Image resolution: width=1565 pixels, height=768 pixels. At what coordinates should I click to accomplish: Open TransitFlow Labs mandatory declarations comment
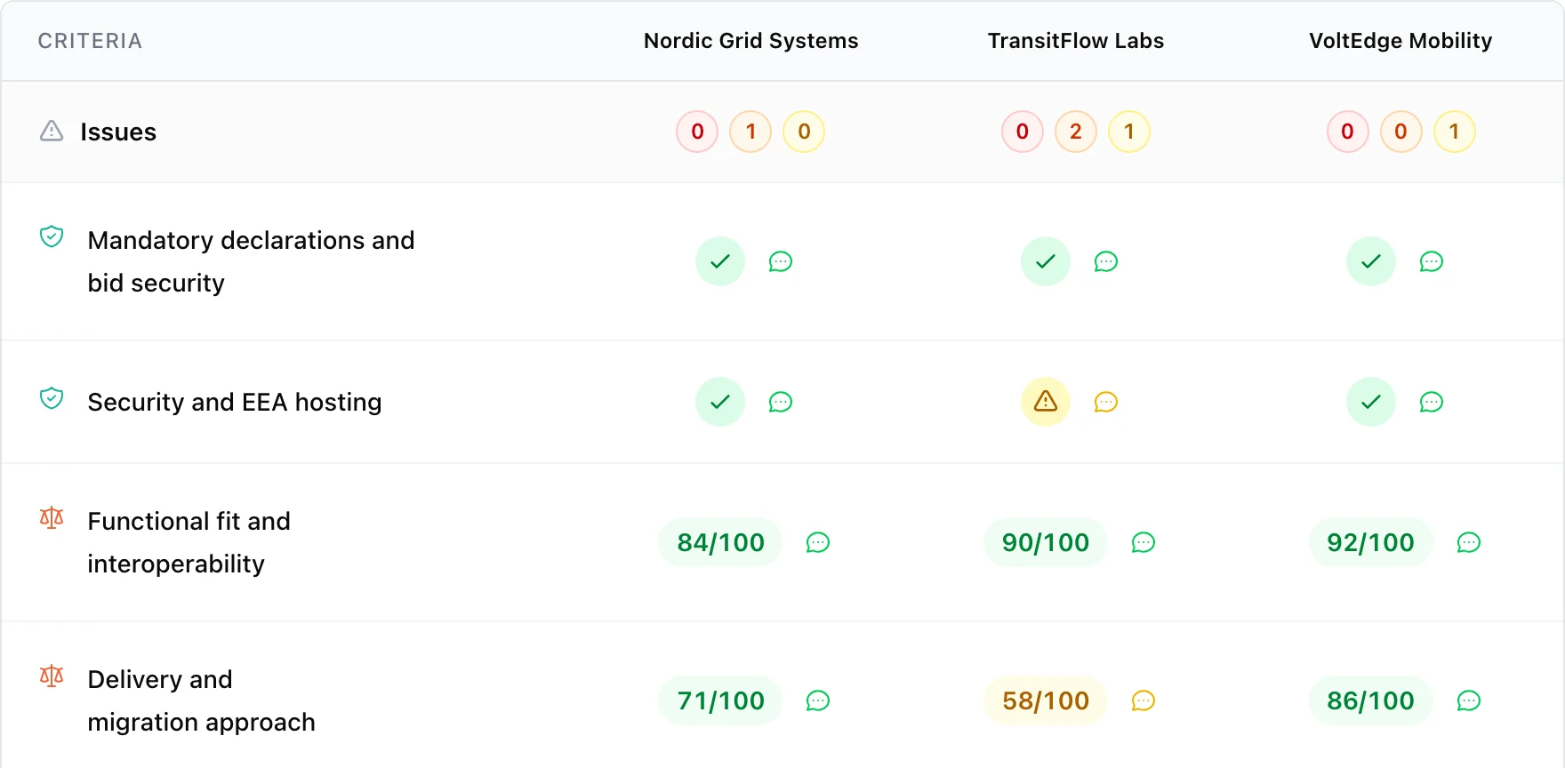coord(1106,261)
